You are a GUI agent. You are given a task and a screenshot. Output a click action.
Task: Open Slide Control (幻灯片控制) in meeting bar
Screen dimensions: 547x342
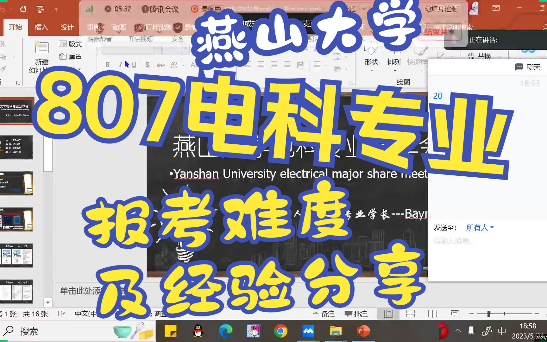pos(441,9)
